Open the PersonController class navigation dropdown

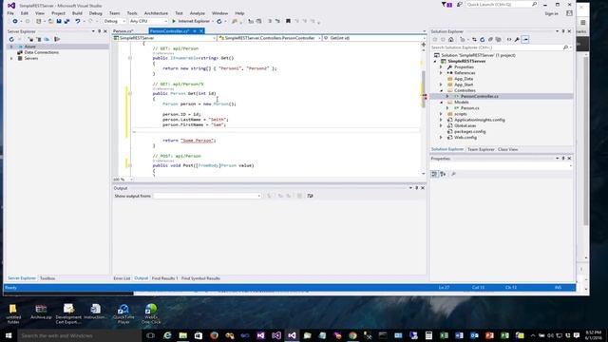coord(270,38)
